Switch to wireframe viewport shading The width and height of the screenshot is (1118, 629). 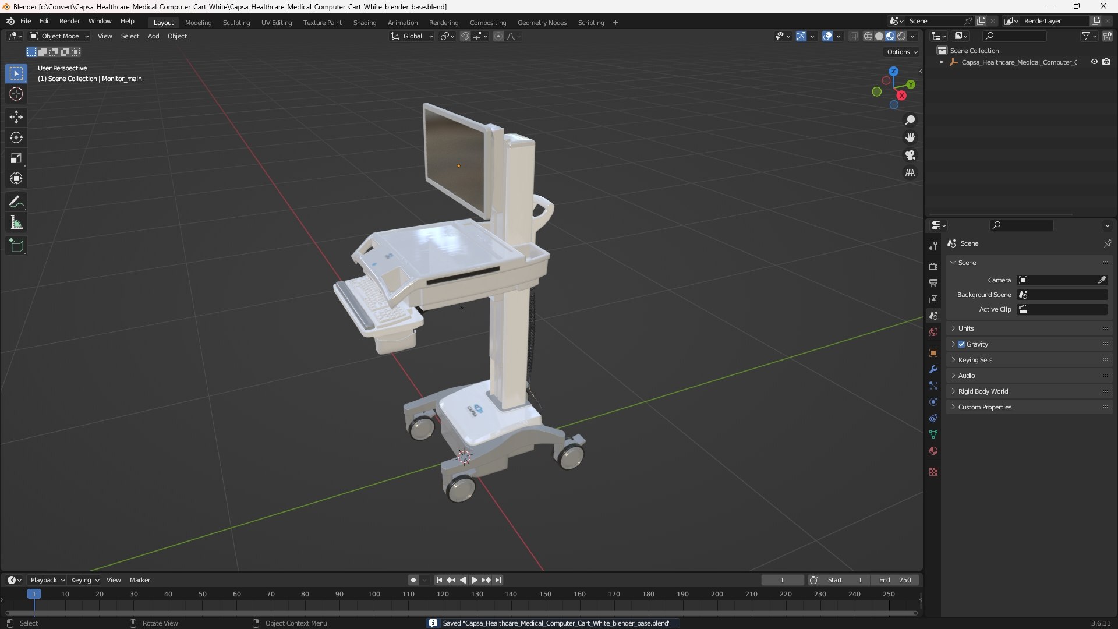(x=868, y=36)
